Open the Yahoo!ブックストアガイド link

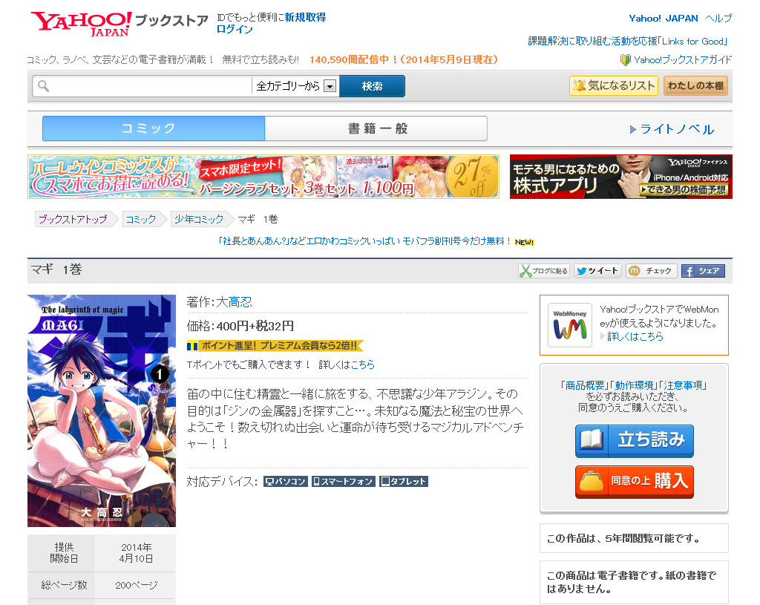coord(683,59)
